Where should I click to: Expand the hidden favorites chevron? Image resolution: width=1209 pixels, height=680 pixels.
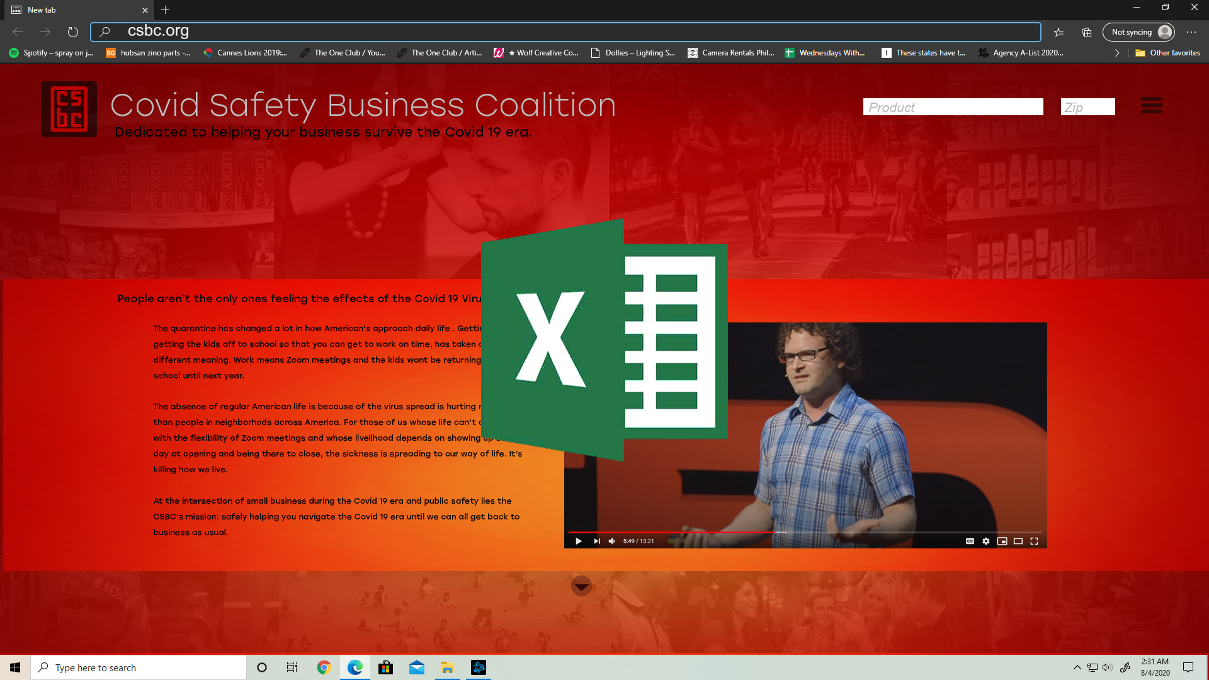click(1117, 53)
